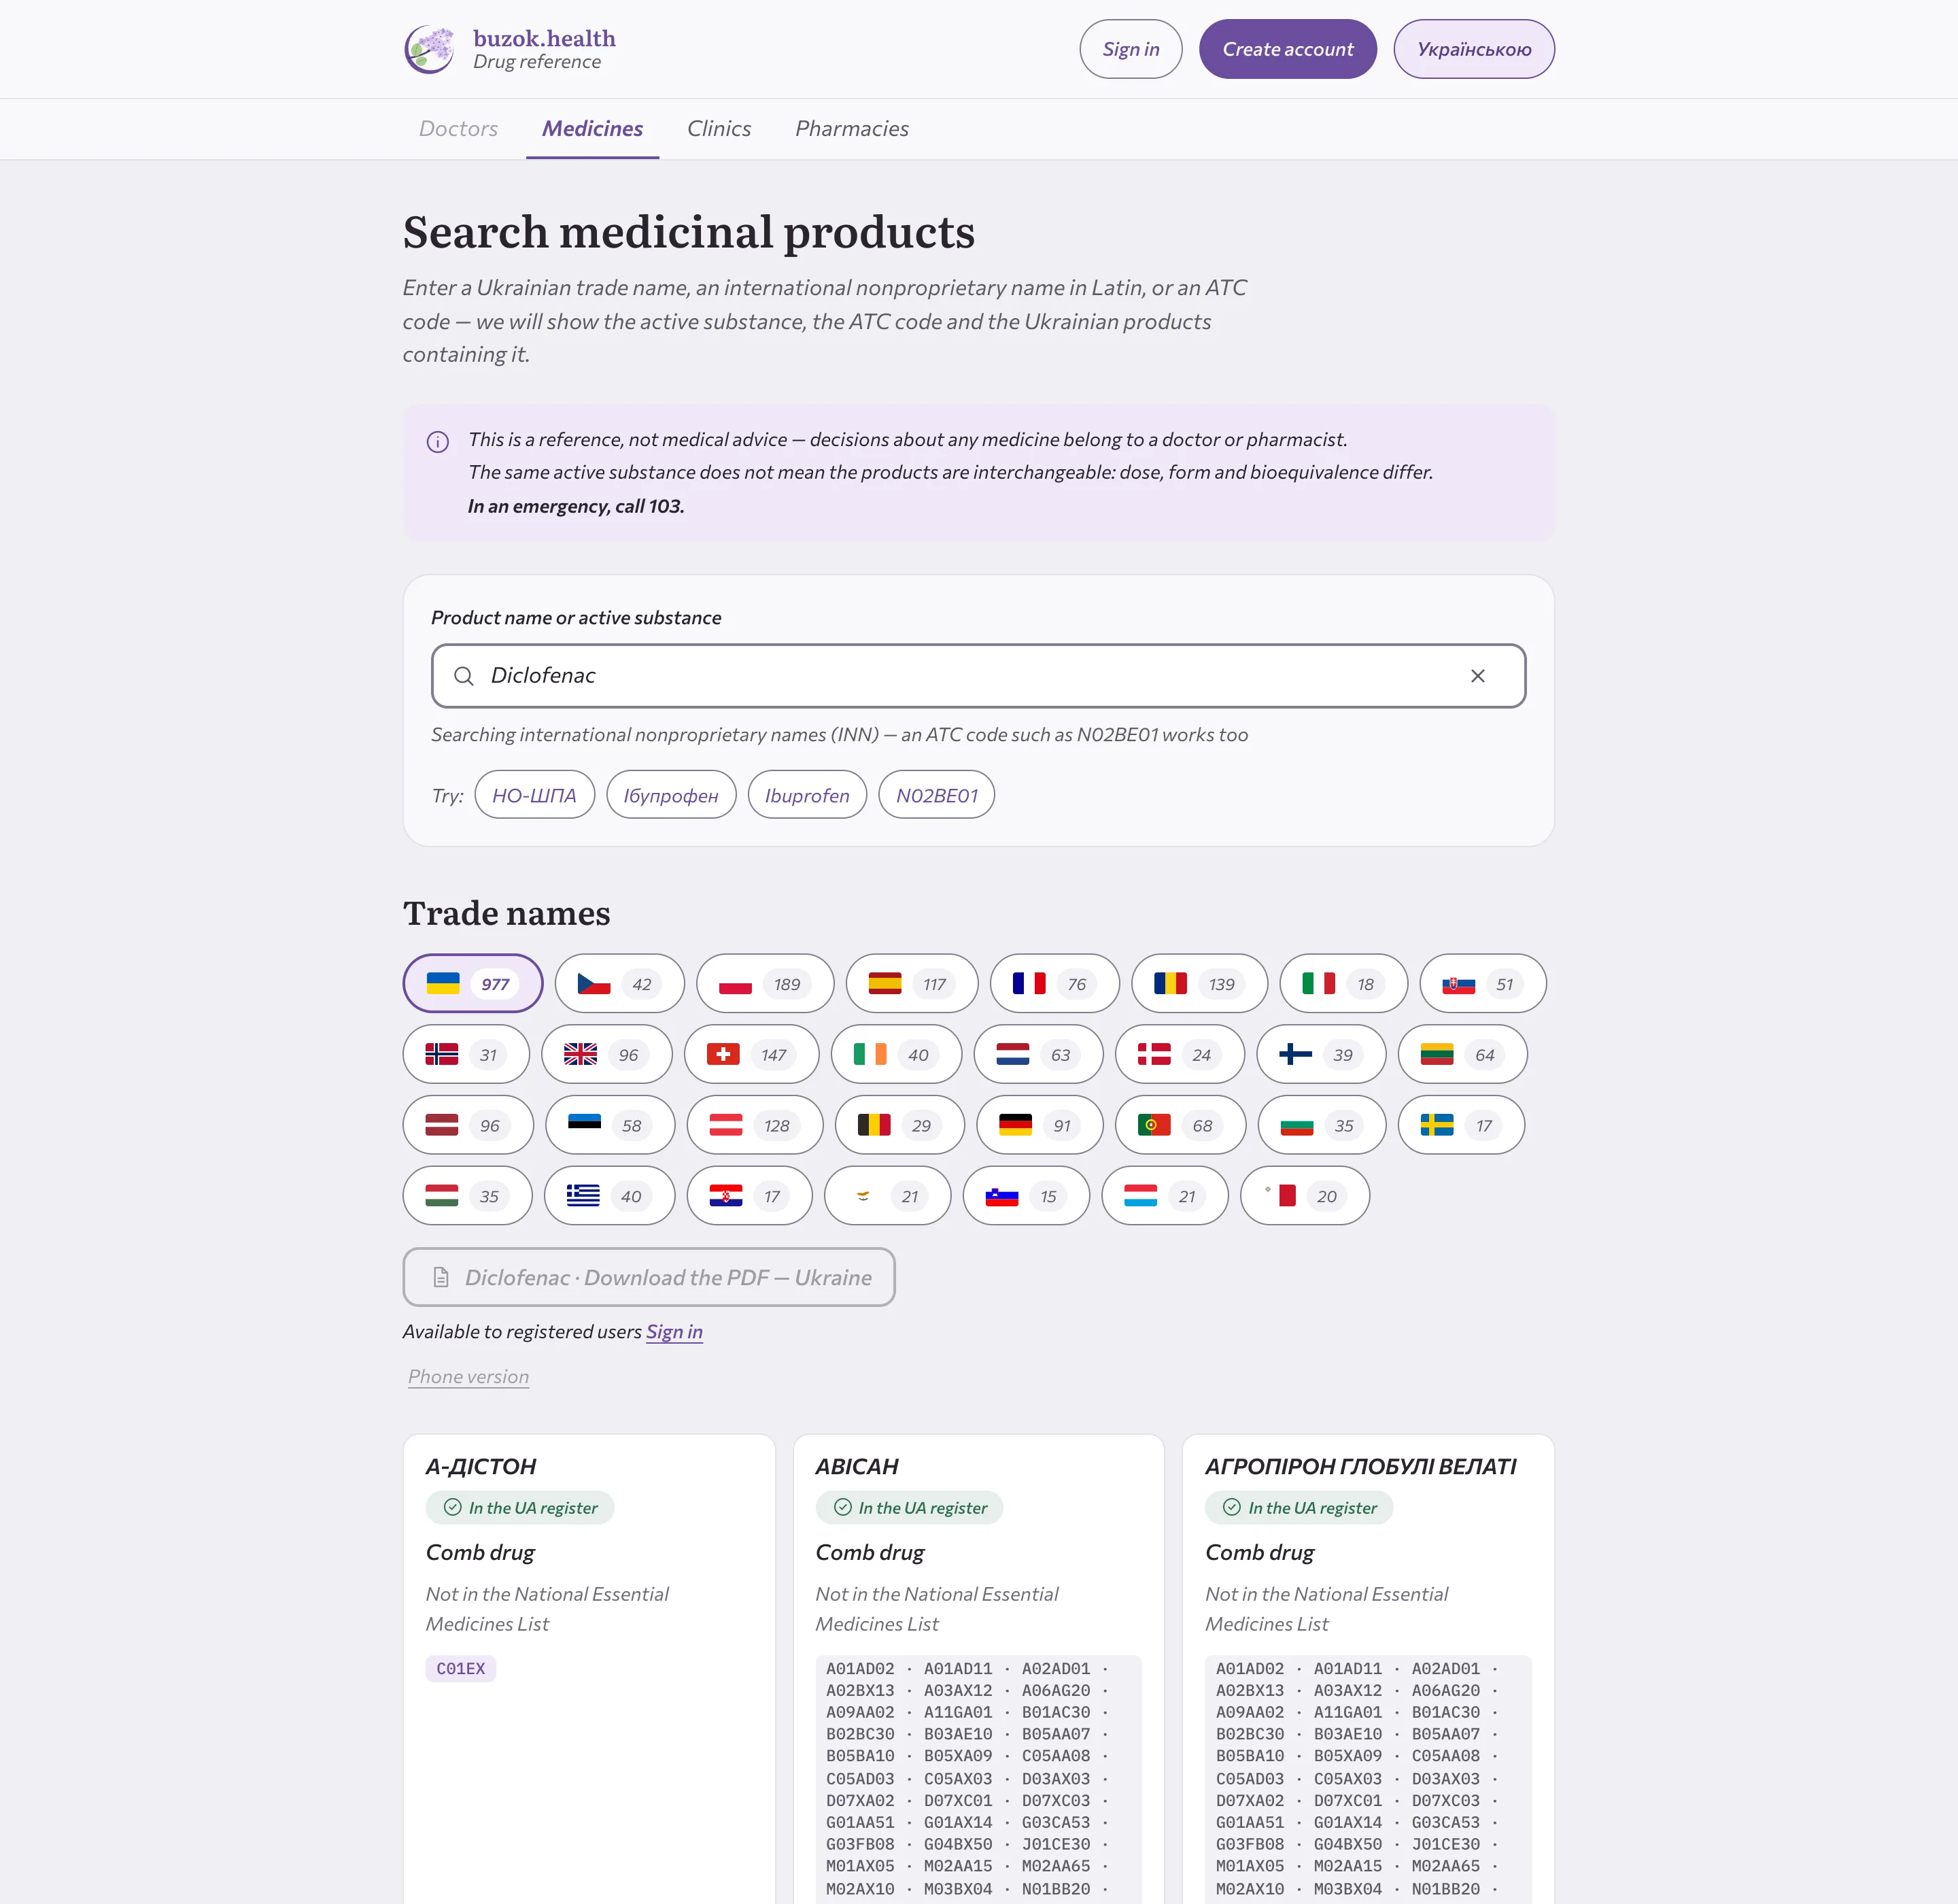1958x1904 pixels.
Task: Pick the Slovenia flag chip with 15
Action: 1026,1196
